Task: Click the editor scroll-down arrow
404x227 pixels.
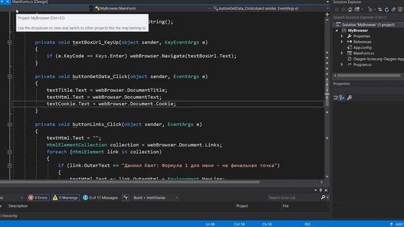Action: 327,177
